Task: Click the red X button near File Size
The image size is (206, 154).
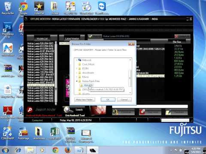Action: [182, 36]
